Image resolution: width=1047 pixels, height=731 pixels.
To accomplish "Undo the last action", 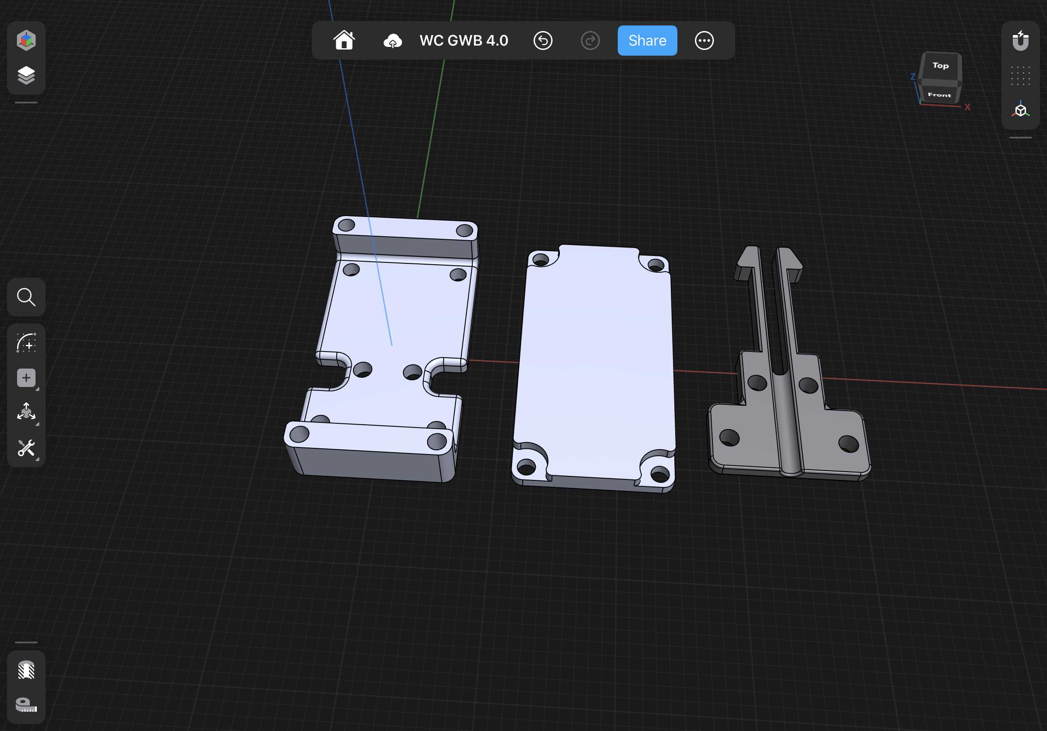I will (x=543, y=41).
